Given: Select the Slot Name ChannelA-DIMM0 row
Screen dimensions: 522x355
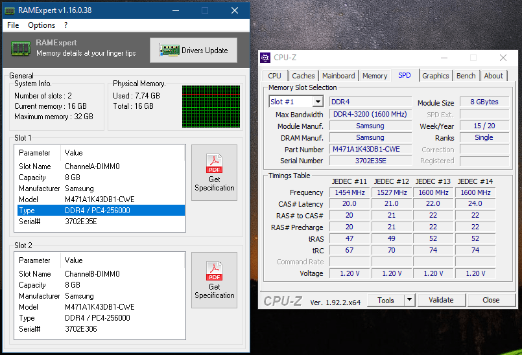Looking at the screenshot, I should point(101,166).
